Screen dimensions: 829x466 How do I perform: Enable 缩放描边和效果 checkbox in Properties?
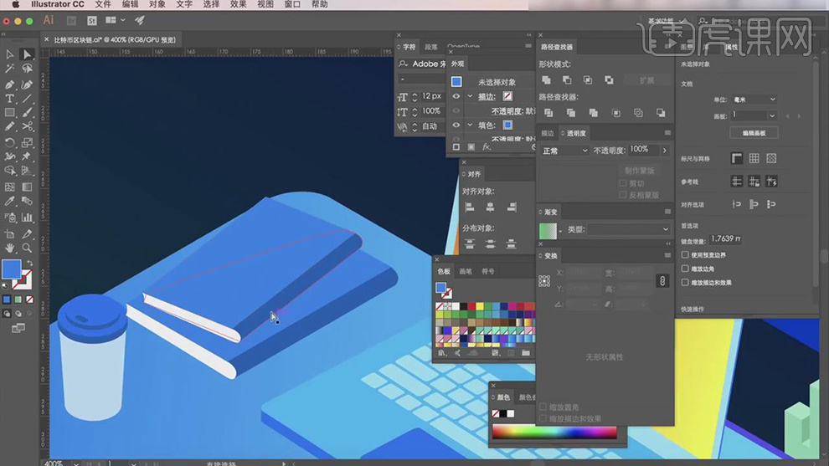[x=685, y=282]
